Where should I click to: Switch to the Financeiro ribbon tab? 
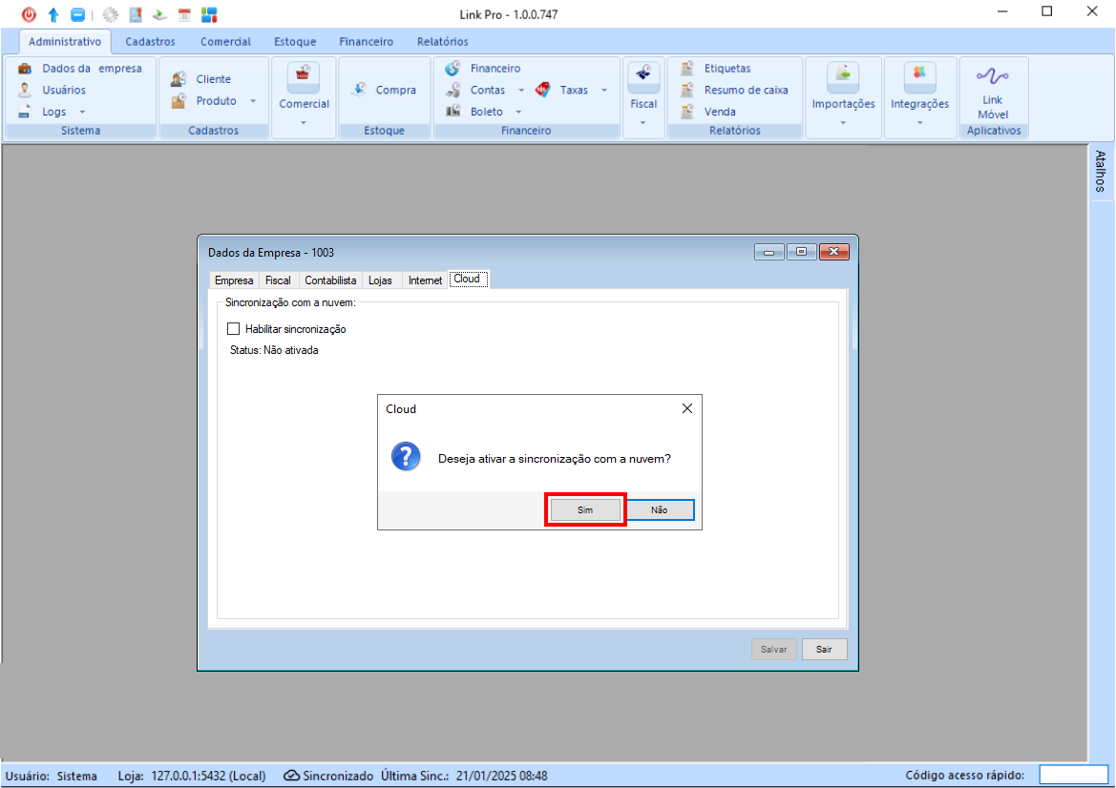click(x=367, y=42)
